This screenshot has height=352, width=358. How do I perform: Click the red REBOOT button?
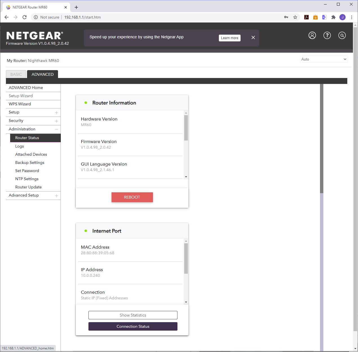point(132,197)
